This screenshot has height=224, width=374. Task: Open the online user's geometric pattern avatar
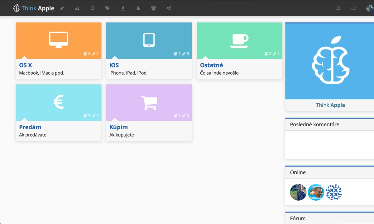[x=334, y=192]
